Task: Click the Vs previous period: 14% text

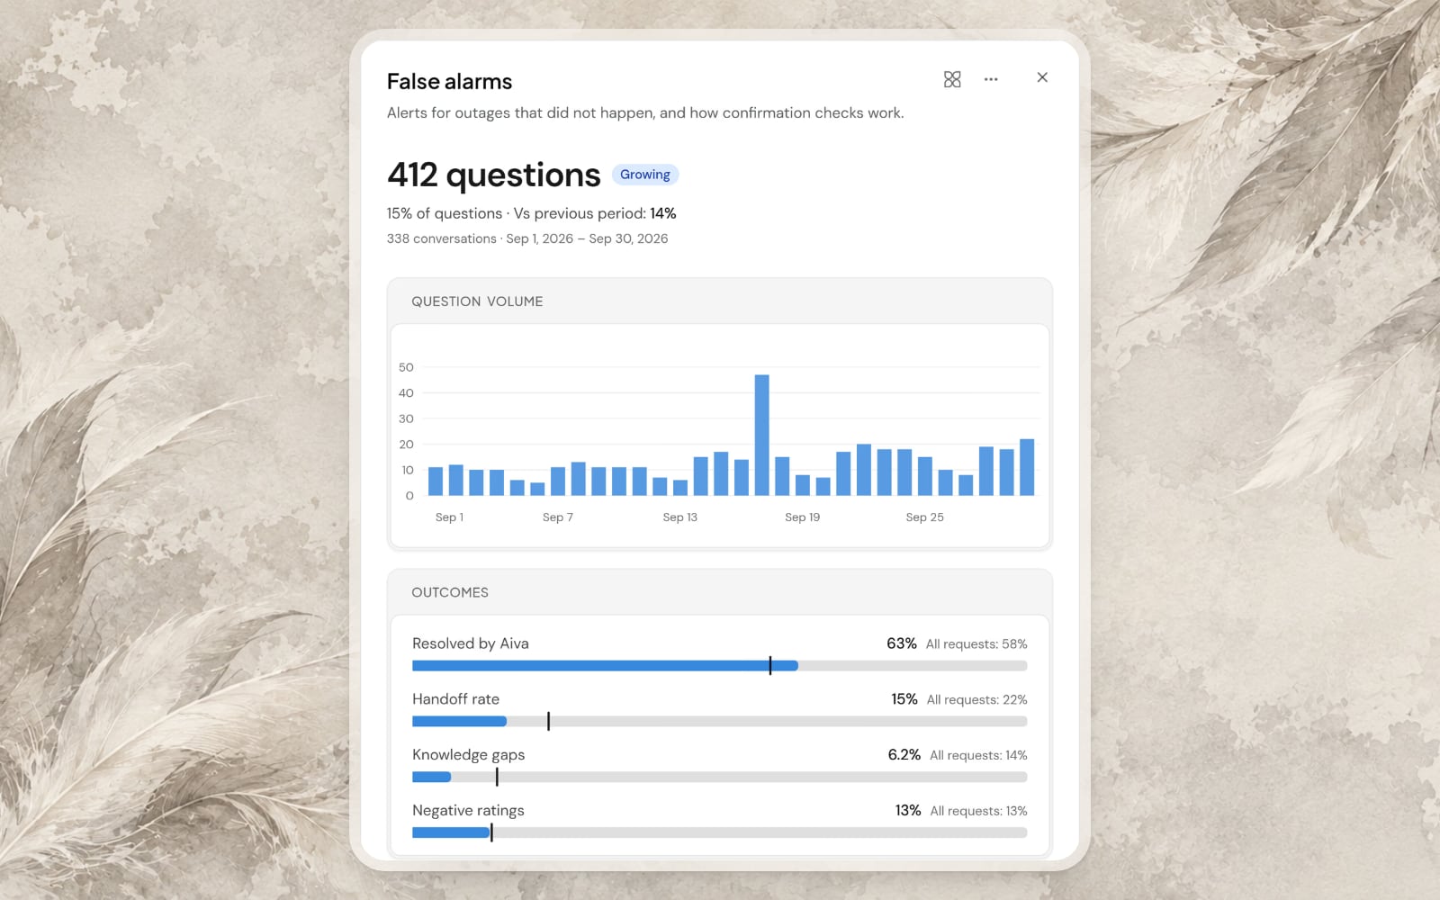Action: [x=595, y=213]
